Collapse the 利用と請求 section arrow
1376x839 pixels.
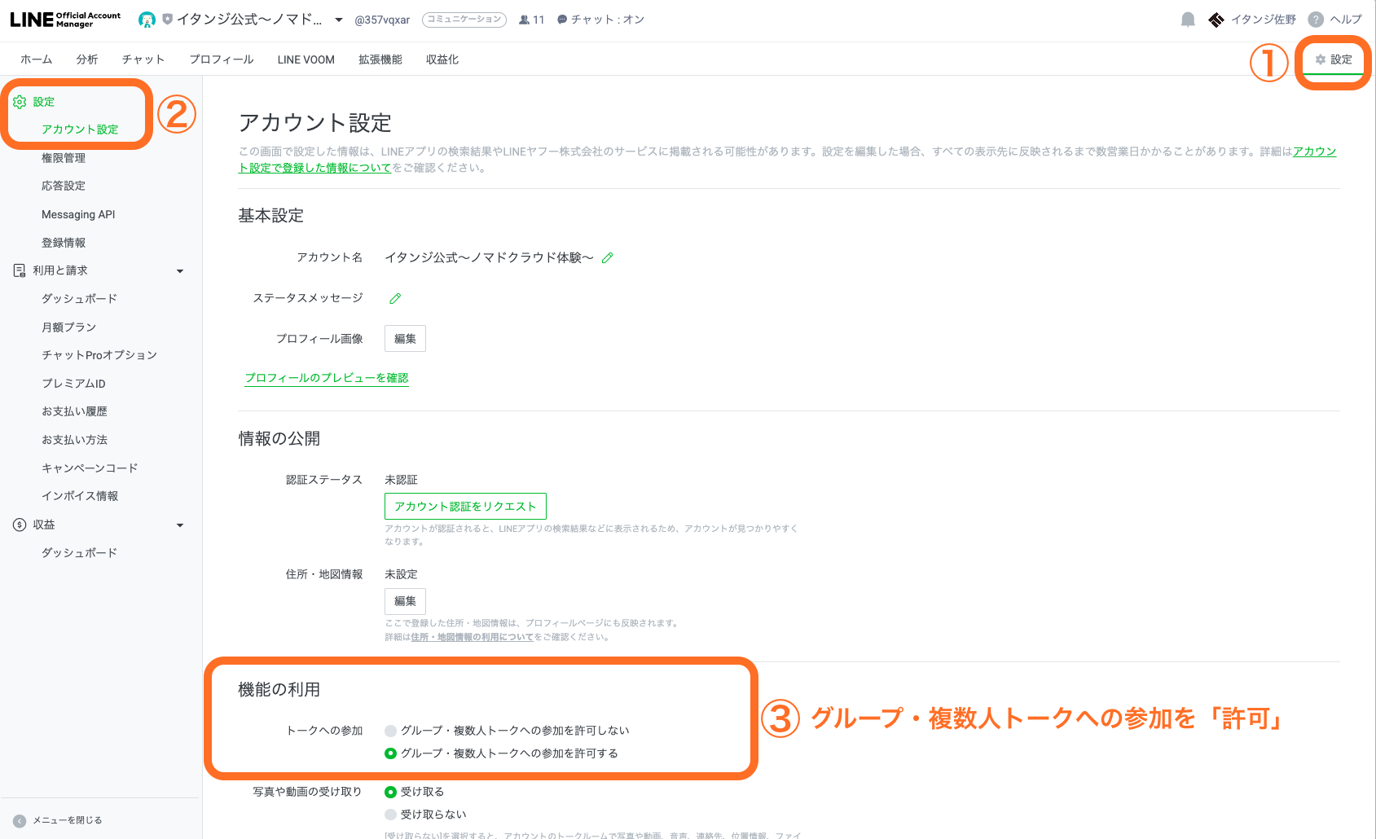click(180, 271)
